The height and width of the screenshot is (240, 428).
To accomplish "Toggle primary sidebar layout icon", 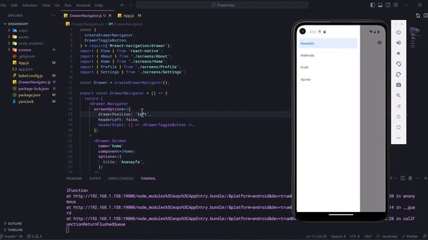I will (x=372, y=5).
